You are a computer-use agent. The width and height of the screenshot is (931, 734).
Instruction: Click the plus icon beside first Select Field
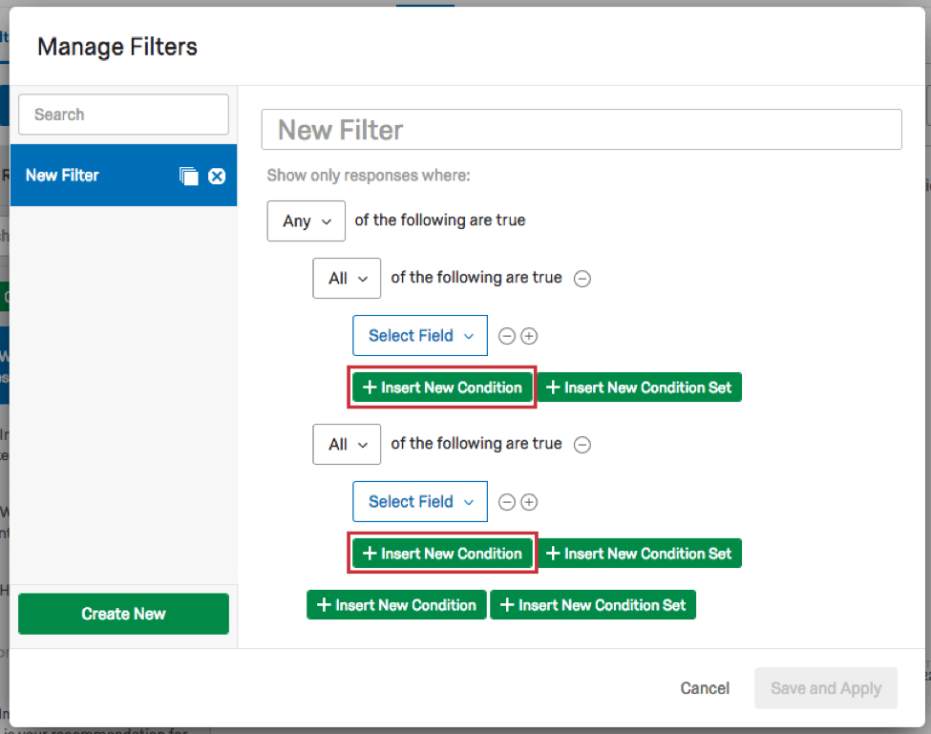pyautogui.click(x=530, y=335)
